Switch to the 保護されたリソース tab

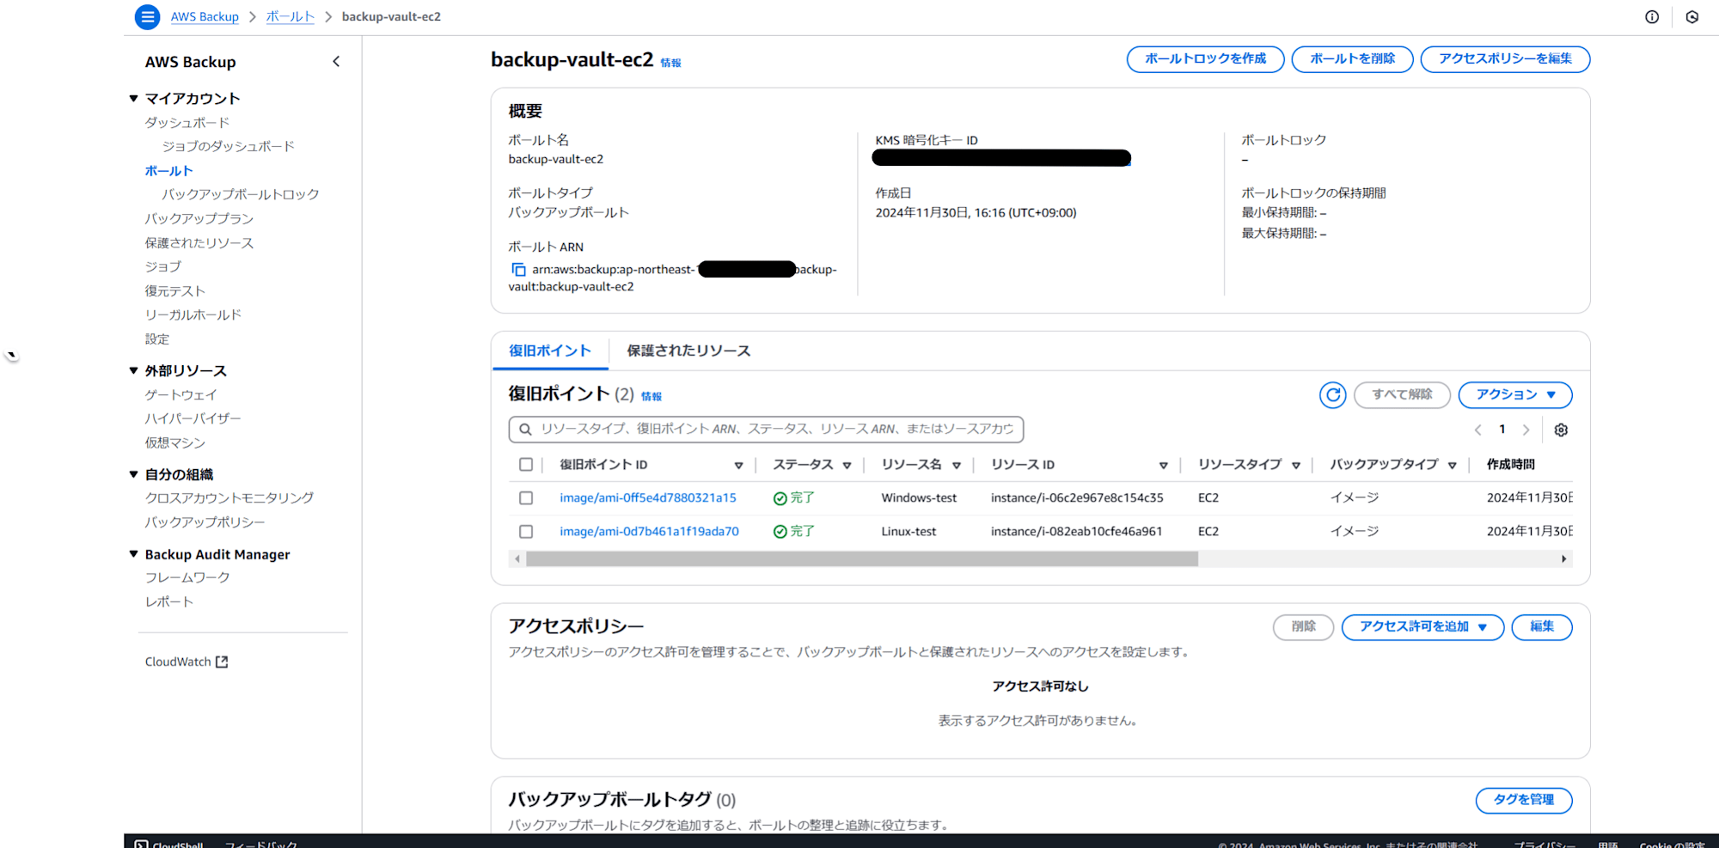(x=688, y=351)
